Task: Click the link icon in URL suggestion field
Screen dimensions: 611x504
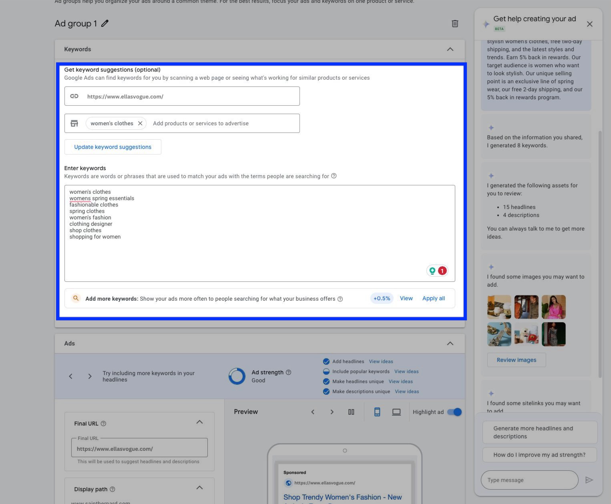Action: click(x=74, y=96)
